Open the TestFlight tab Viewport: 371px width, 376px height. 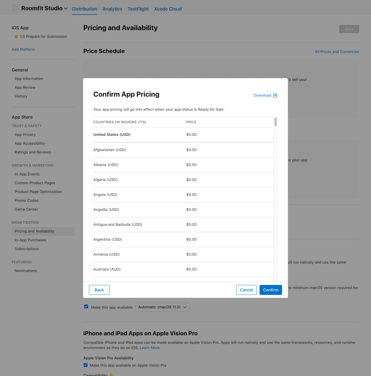(138, 9)
